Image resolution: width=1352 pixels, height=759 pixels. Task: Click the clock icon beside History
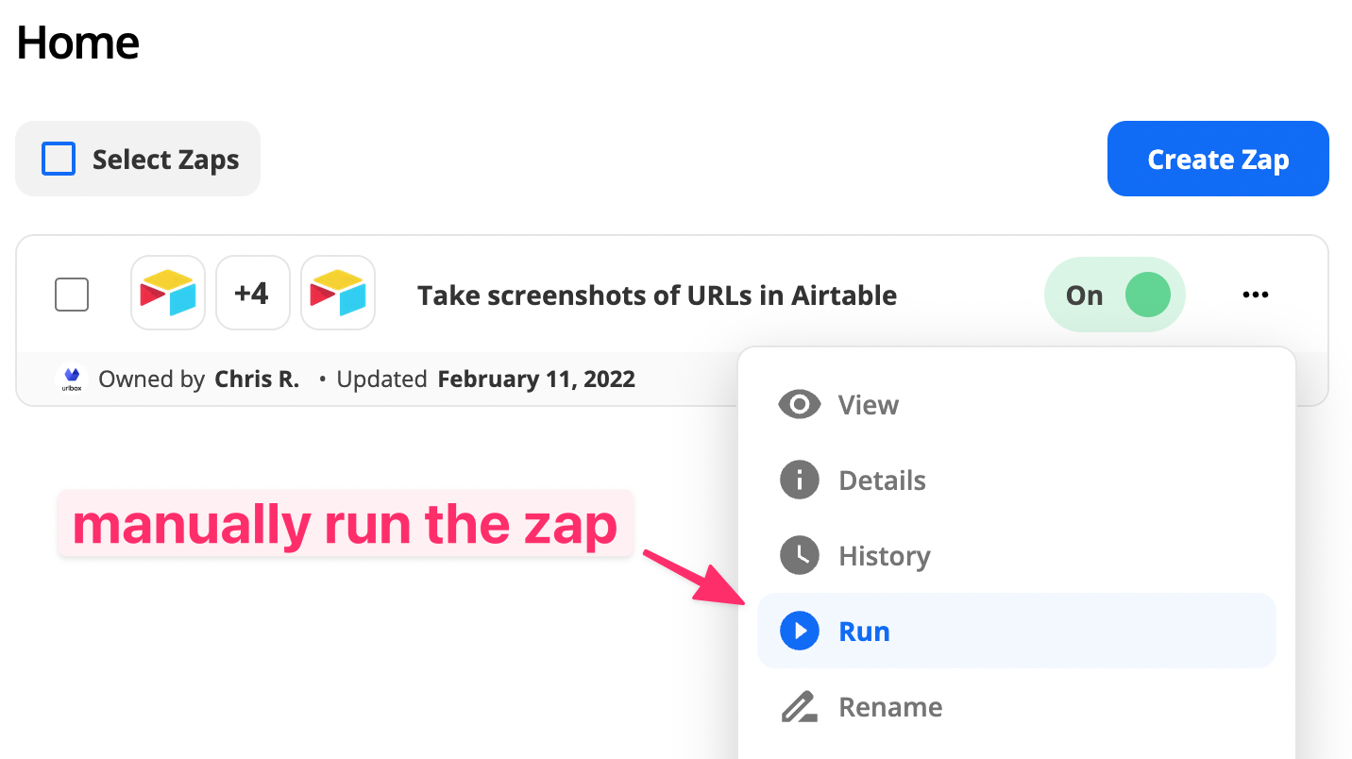[799, 556]
